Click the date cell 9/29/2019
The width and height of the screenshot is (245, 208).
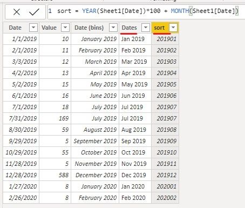[x=21, y=141]
